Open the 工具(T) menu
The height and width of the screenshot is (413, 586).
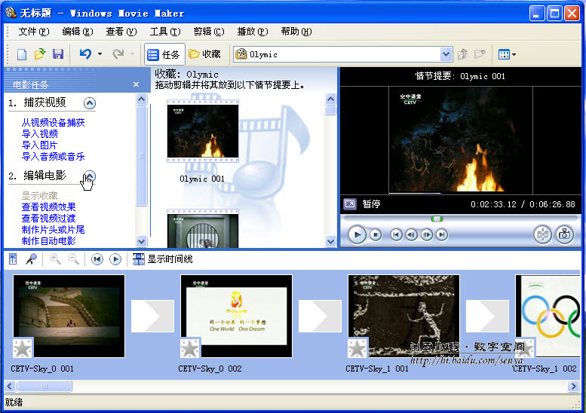(x=165, y=32)
